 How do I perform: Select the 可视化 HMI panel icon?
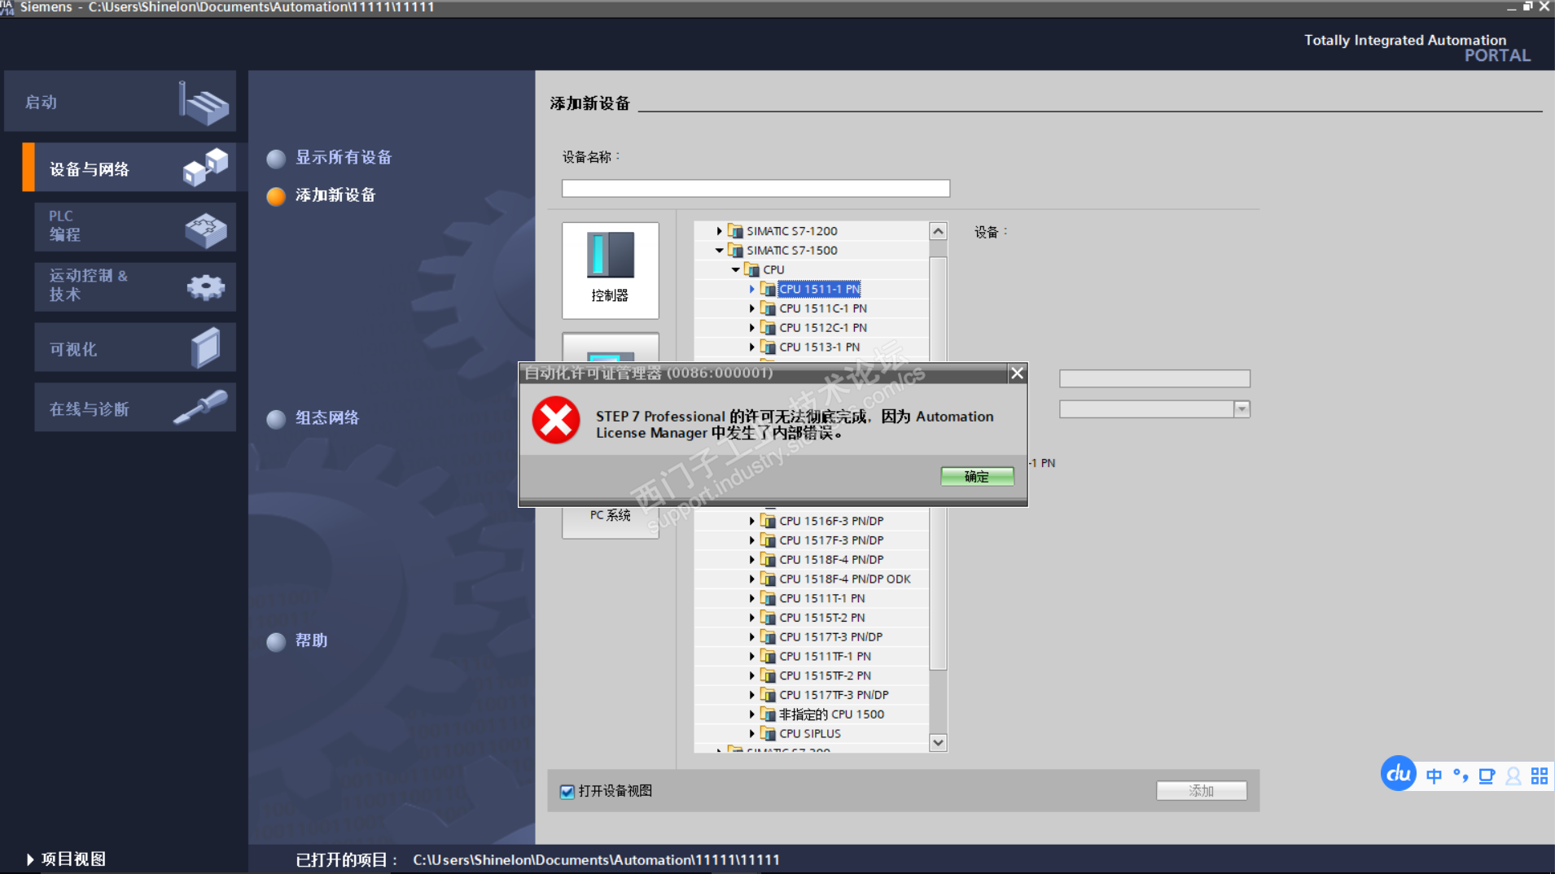point(205,347)
